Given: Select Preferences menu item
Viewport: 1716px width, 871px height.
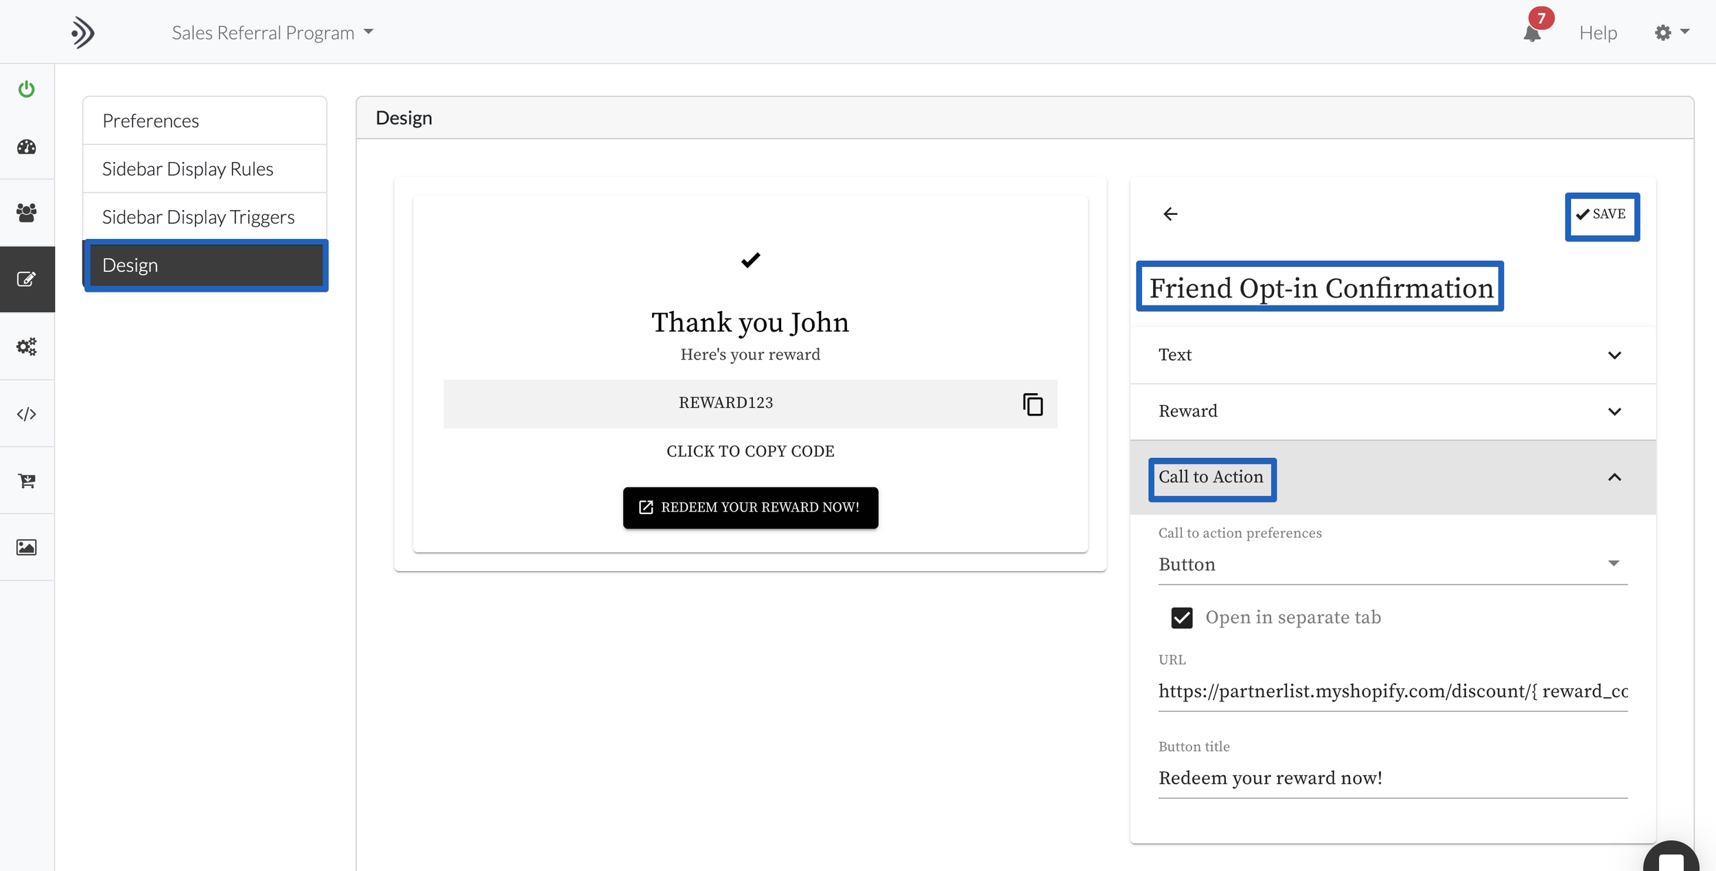Looking at the screenshot, I should 150,121.
